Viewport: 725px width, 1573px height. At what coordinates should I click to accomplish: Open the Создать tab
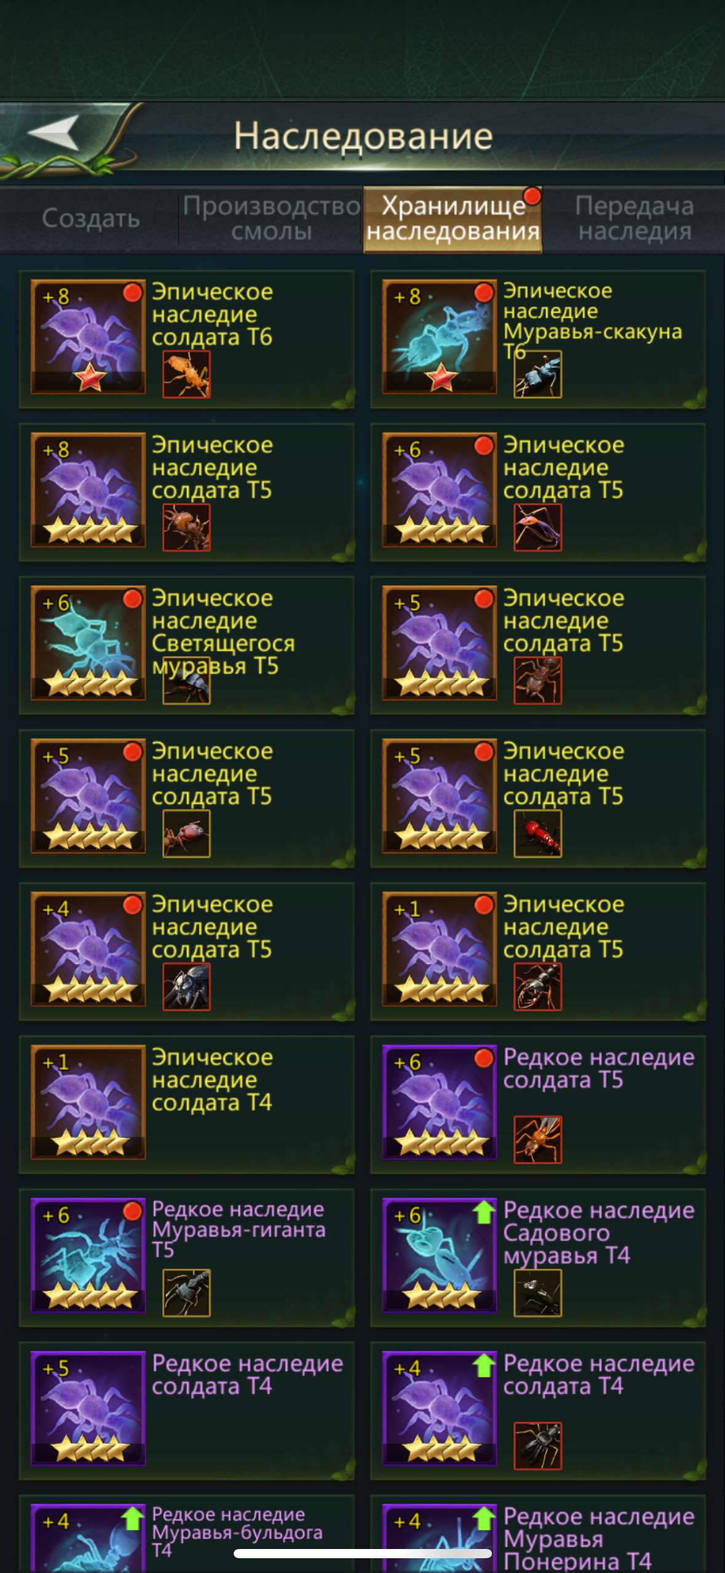tap(90, 218)
